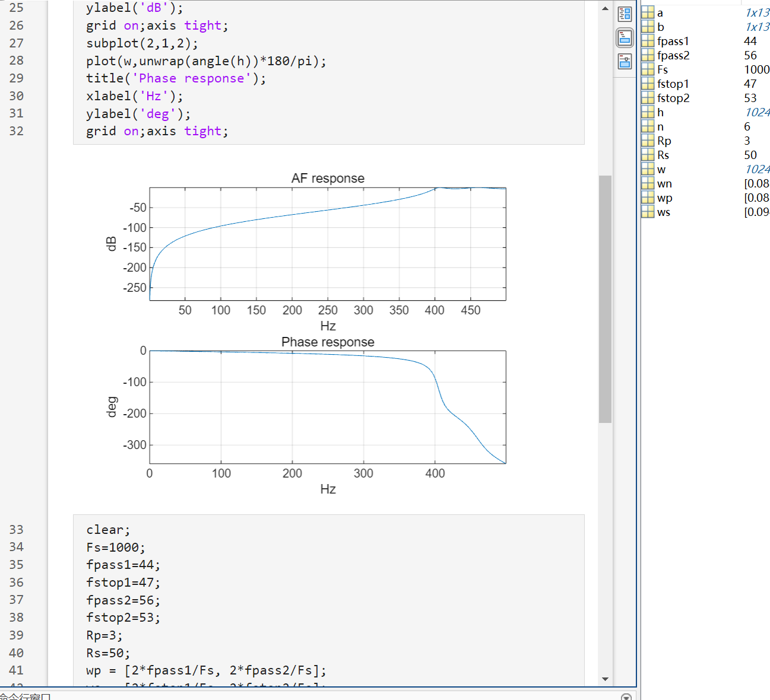The width and height of the screenshot is (770, 700).
Task: Click the wn variable icon
Action: point(648,183)
